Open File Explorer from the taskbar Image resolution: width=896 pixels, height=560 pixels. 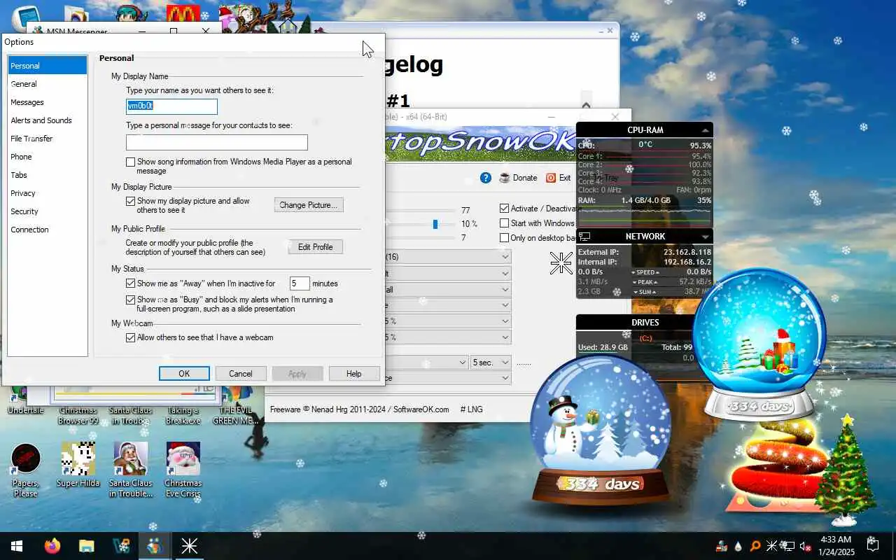(x=86, y=546)
